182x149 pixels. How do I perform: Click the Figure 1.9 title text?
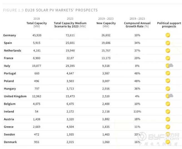pyautogui.click(x=50, y=10)
